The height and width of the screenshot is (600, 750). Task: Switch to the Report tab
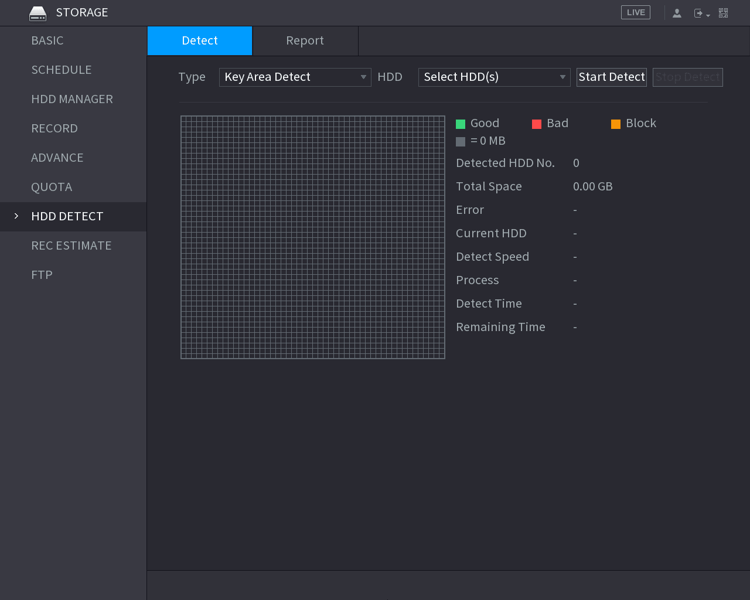[305, 40]
